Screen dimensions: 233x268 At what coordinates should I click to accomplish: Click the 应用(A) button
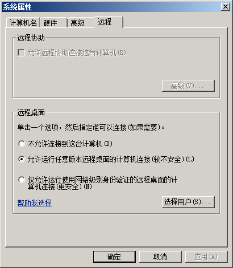[x=206, y=257]
